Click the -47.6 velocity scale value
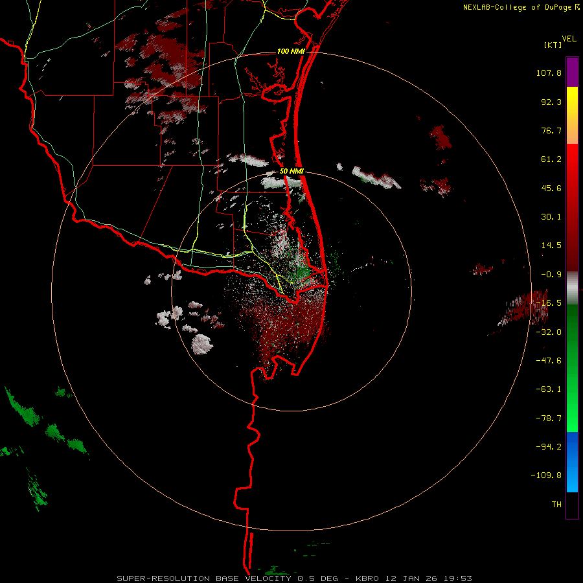 point(549,361)
